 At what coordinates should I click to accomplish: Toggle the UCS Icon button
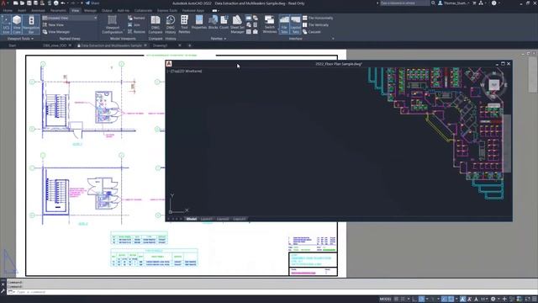pos(6,24)
